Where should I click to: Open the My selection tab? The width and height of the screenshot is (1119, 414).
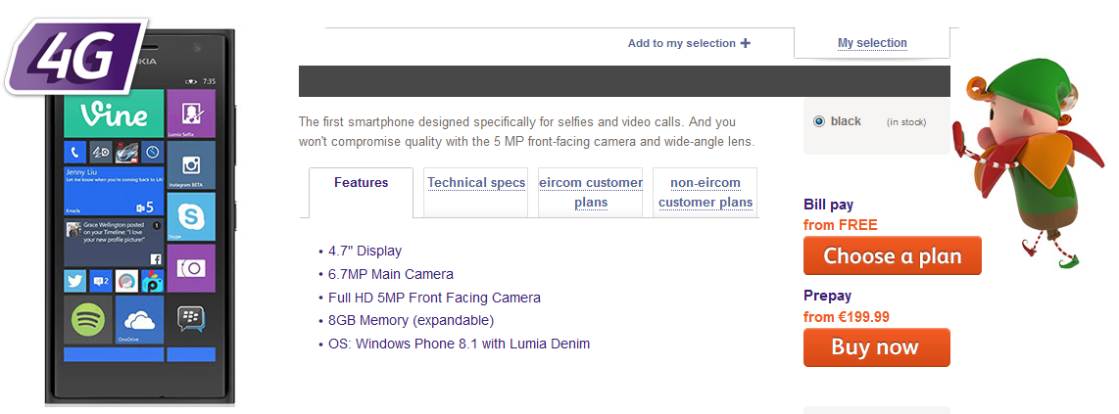click(x=872, y=43)
